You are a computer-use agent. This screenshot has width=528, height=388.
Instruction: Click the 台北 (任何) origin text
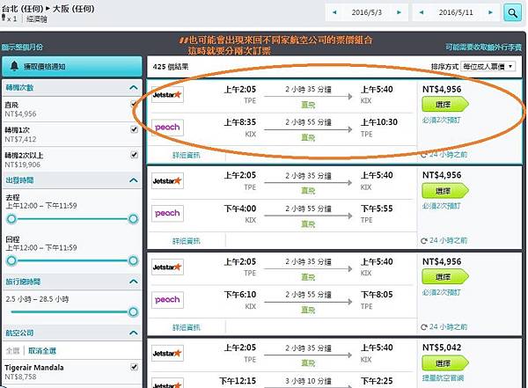click(22, 8)
